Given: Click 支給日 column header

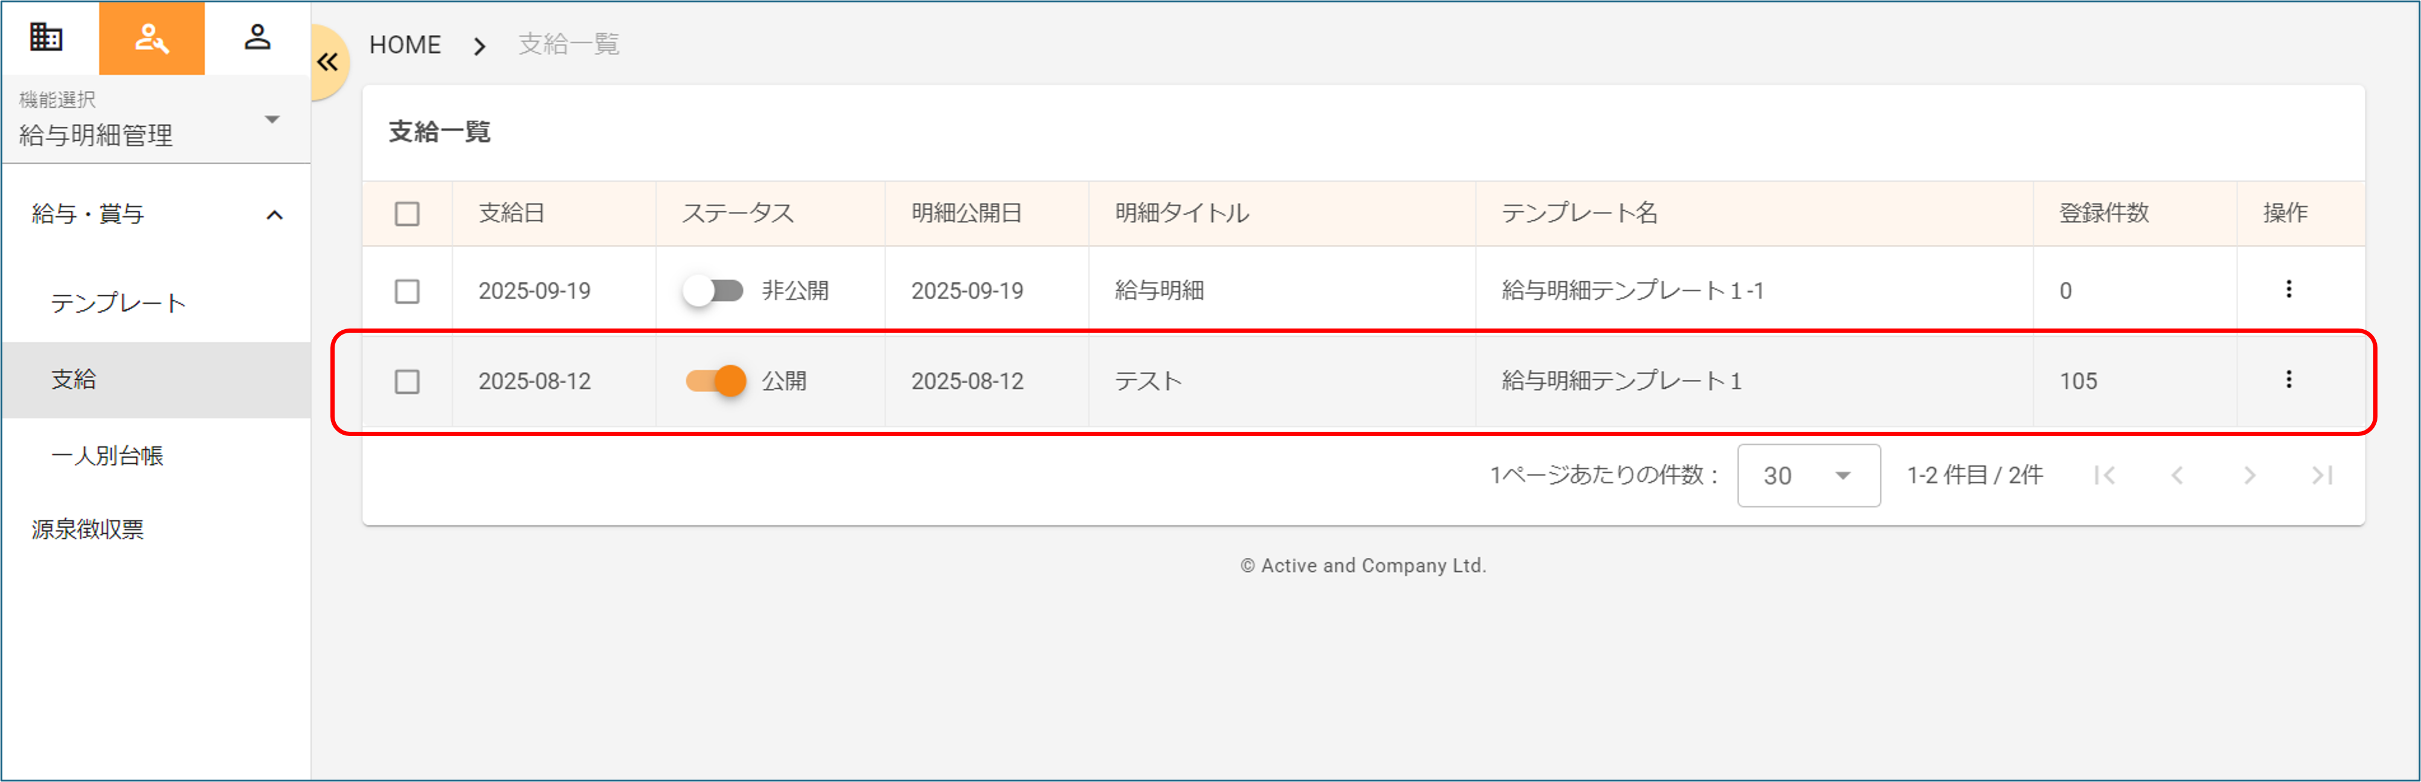Looking at the screenshot, I should (x=511, y=213).
